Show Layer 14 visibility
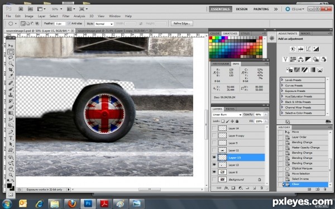 coord(214,128)
